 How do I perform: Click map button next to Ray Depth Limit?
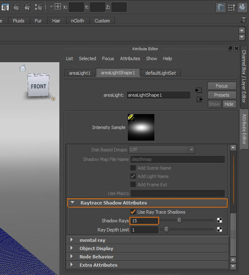tap(219, 229)
